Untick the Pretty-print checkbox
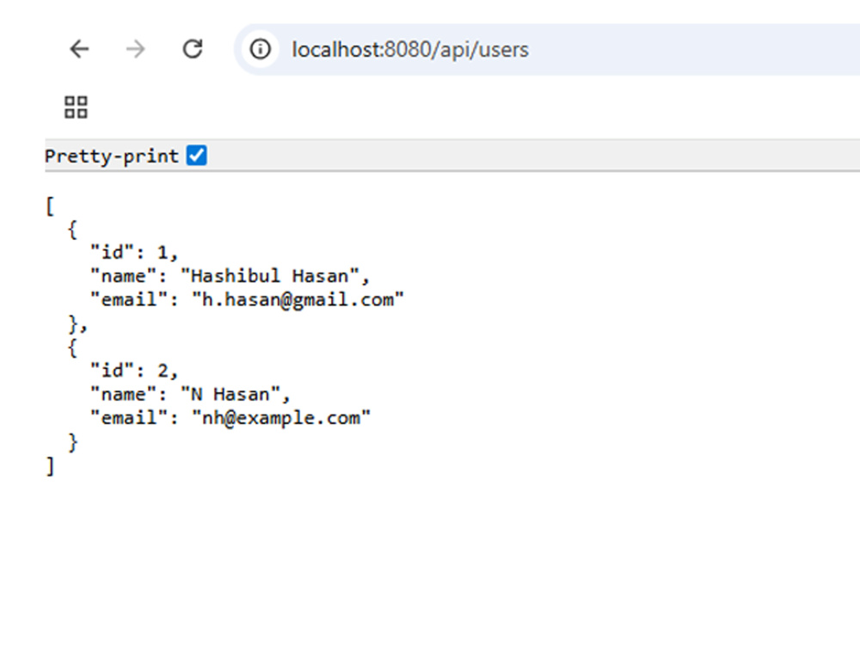Image resolution: width=860 pixels, height=645 pixels. click(x=196, y=155)
